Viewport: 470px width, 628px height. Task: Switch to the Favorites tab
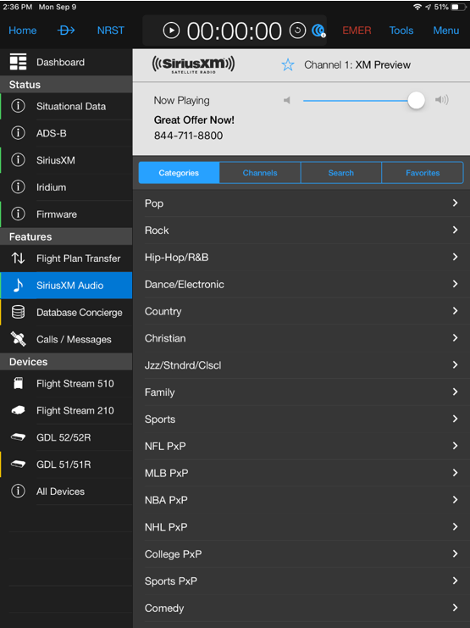(x=423, y=173)
